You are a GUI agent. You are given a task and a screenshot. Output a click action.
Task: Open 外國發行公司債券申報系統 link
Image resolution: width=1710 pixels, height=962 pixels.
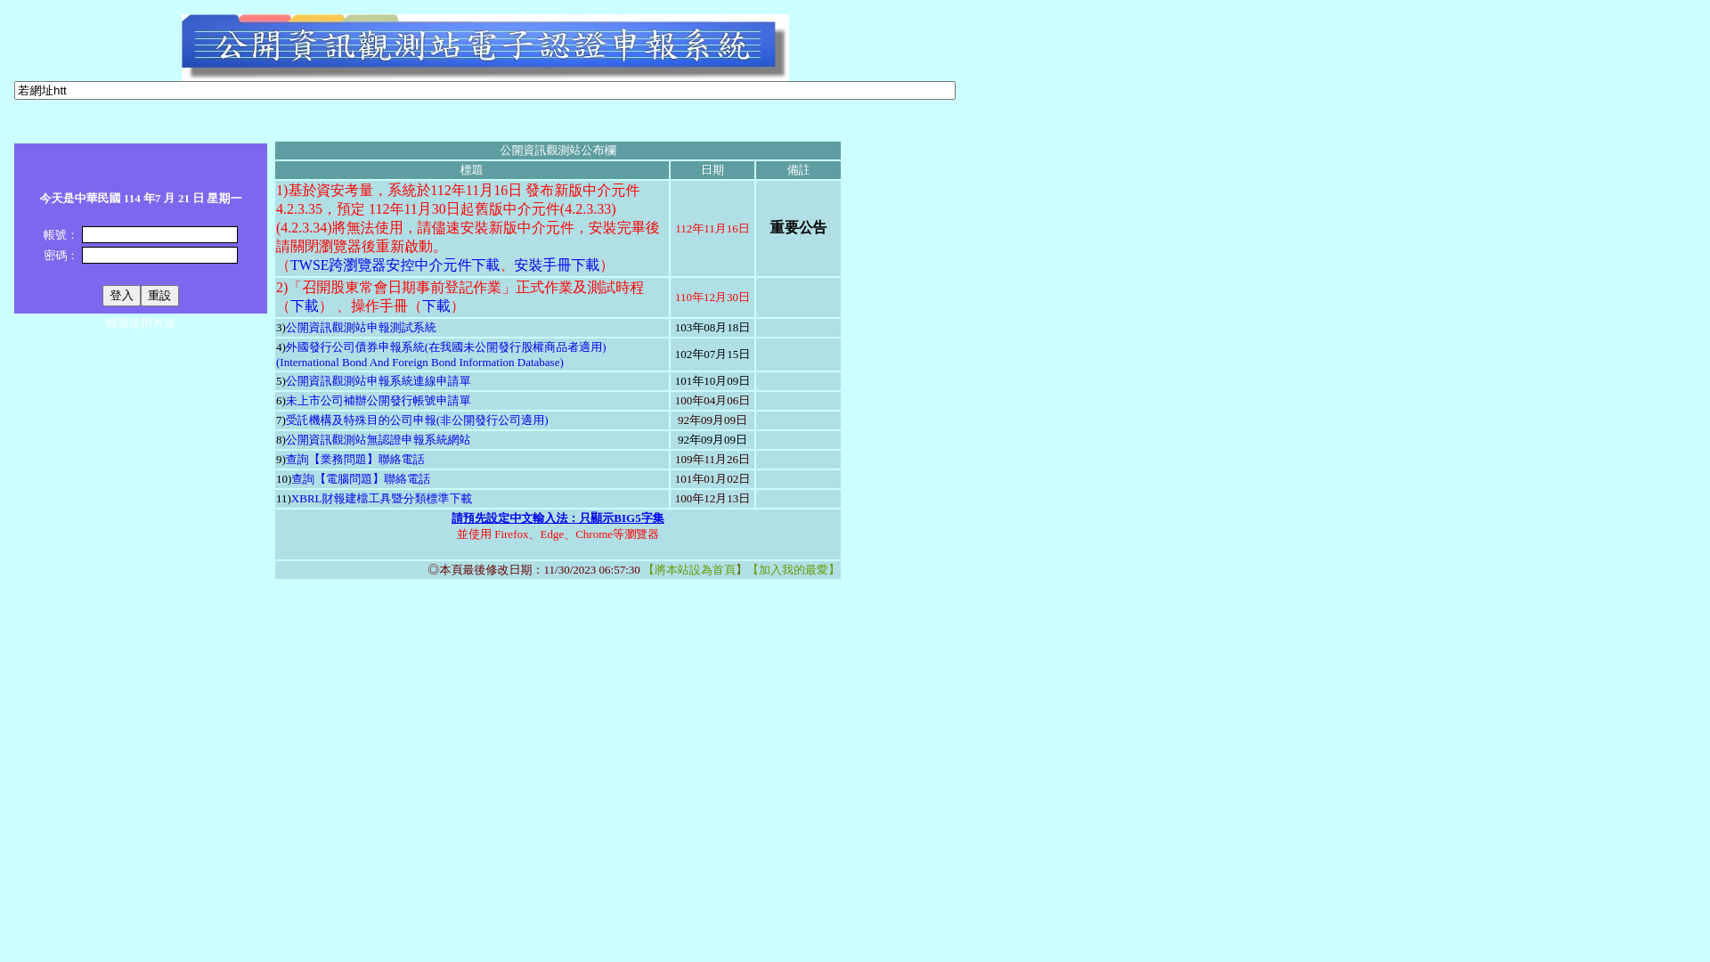[445, 347]
